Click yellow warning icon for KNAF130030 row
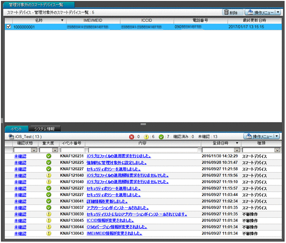Image resolution: width=286 pixels, height=243 pixels. pos(49,214)
